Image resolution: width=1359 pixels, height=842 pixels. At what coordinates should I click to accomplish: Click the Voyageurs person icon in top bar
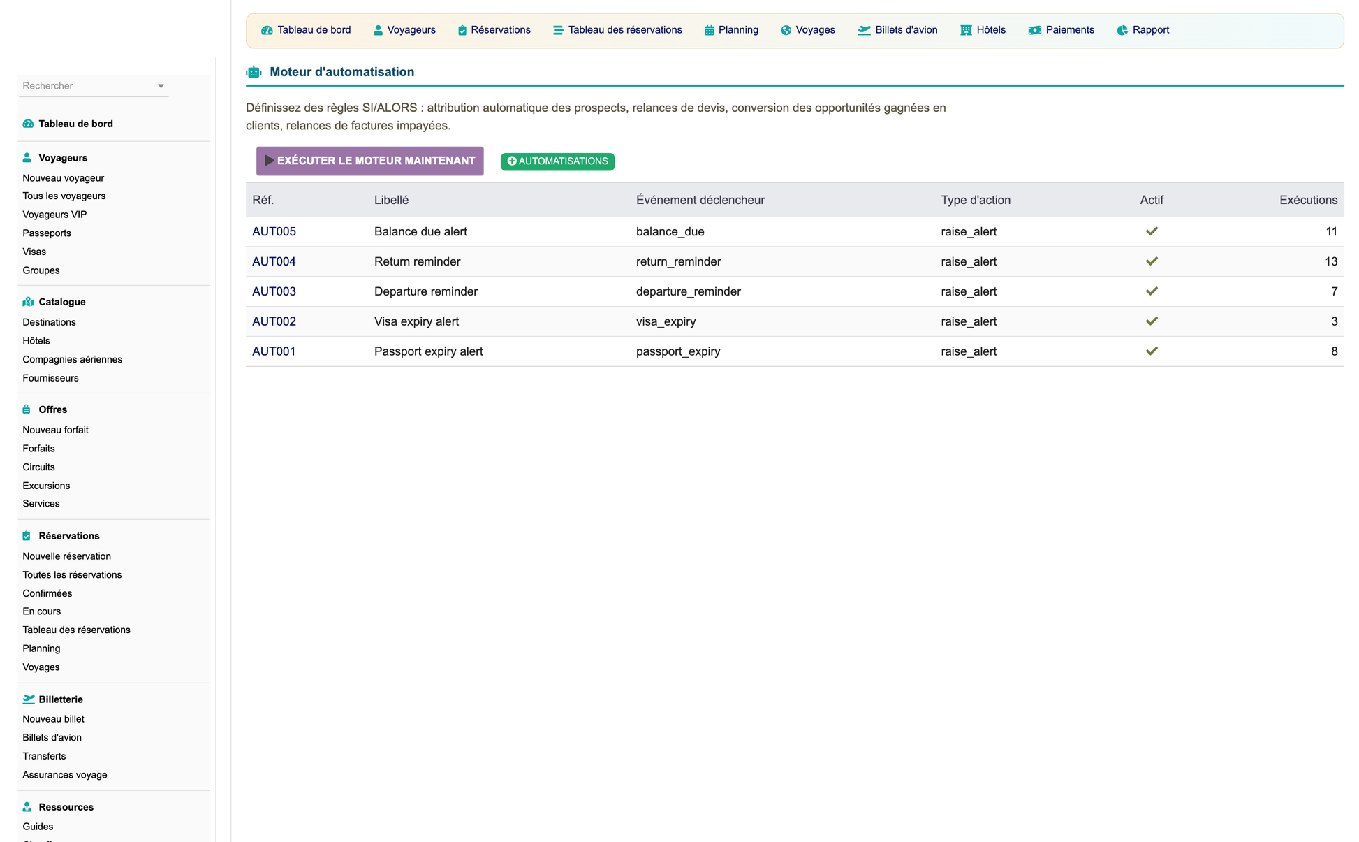(378, 30)
